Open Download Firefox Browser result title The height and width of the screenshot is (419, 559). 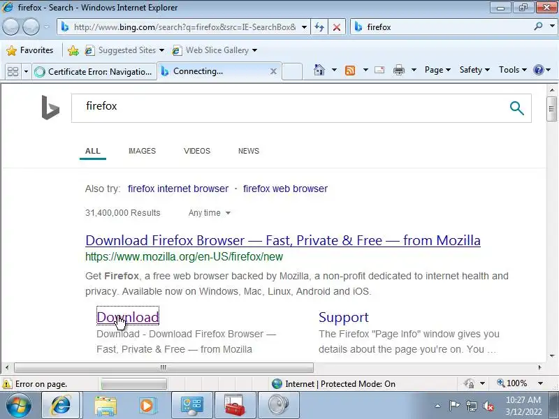pos(283,240)
